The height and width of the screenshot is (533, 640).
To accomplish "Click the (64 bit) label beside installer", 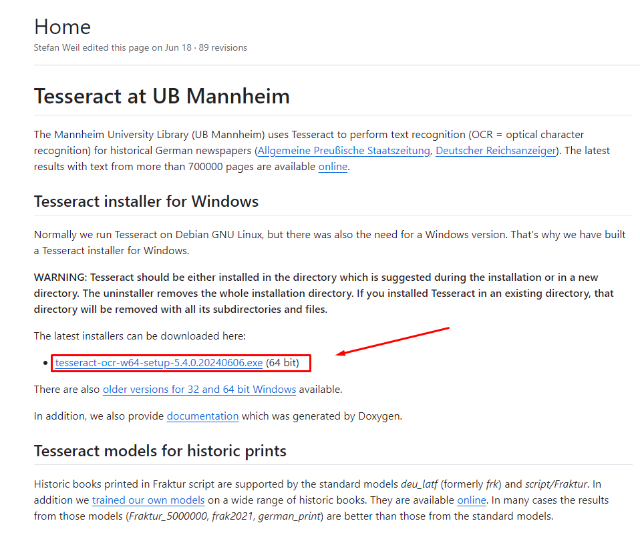I will tap(288, 364).
